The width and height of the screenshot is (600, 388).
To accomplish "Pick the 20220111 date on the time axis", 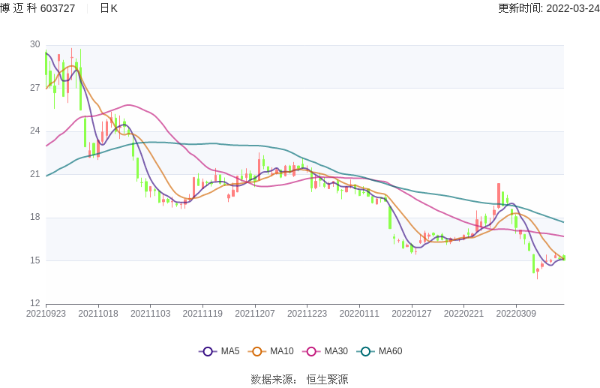I will [359, 314].
